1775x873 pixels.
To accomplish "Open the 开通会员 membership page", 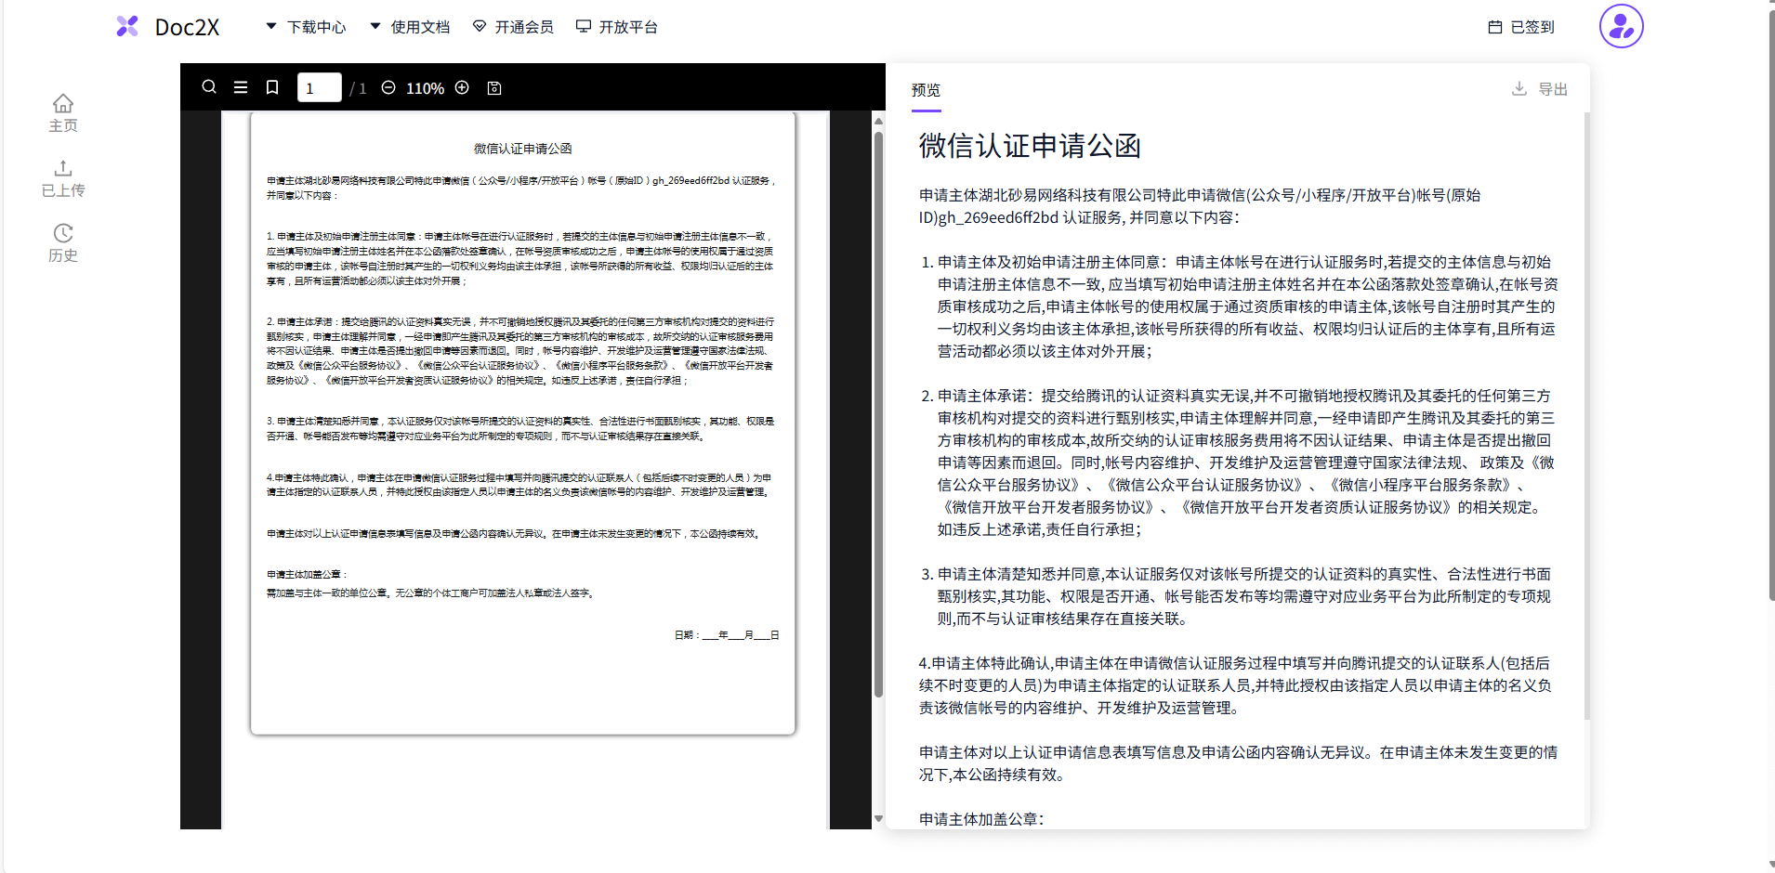I will pos(513,27).
